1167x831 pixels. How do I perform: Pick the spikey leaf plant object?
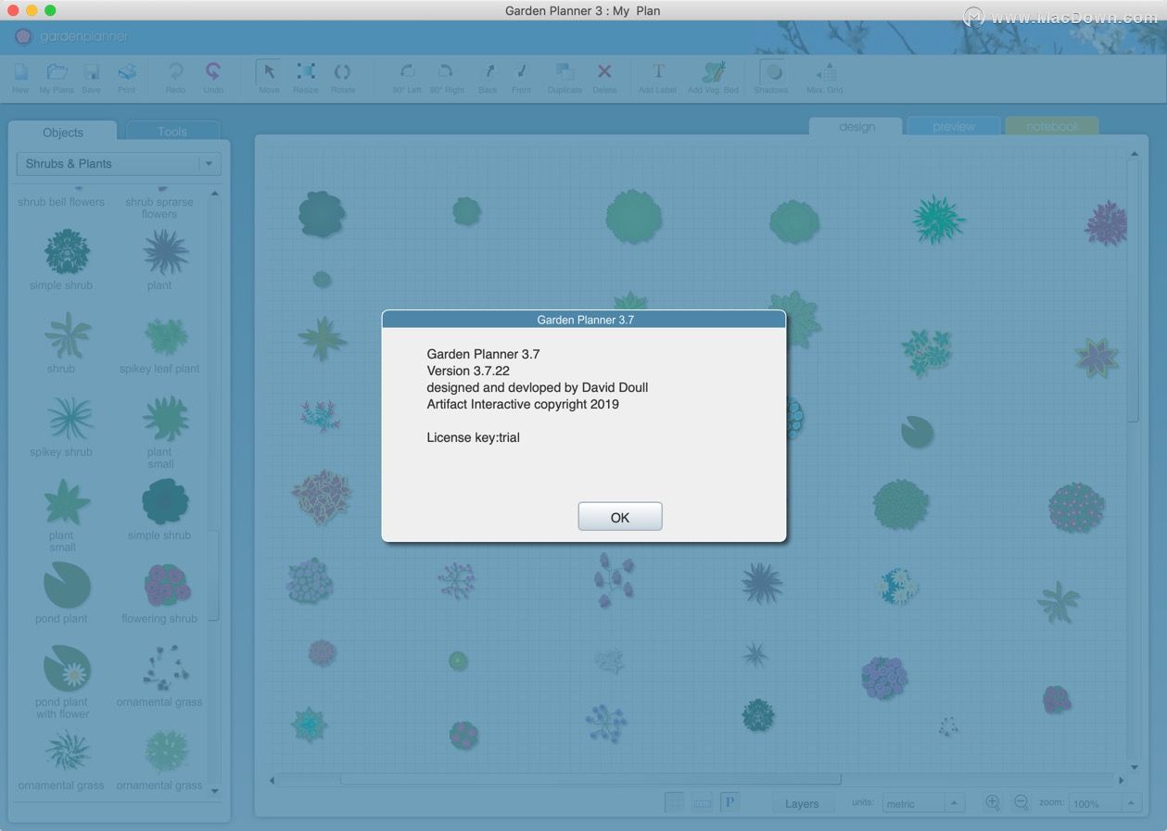pos(165,337)
